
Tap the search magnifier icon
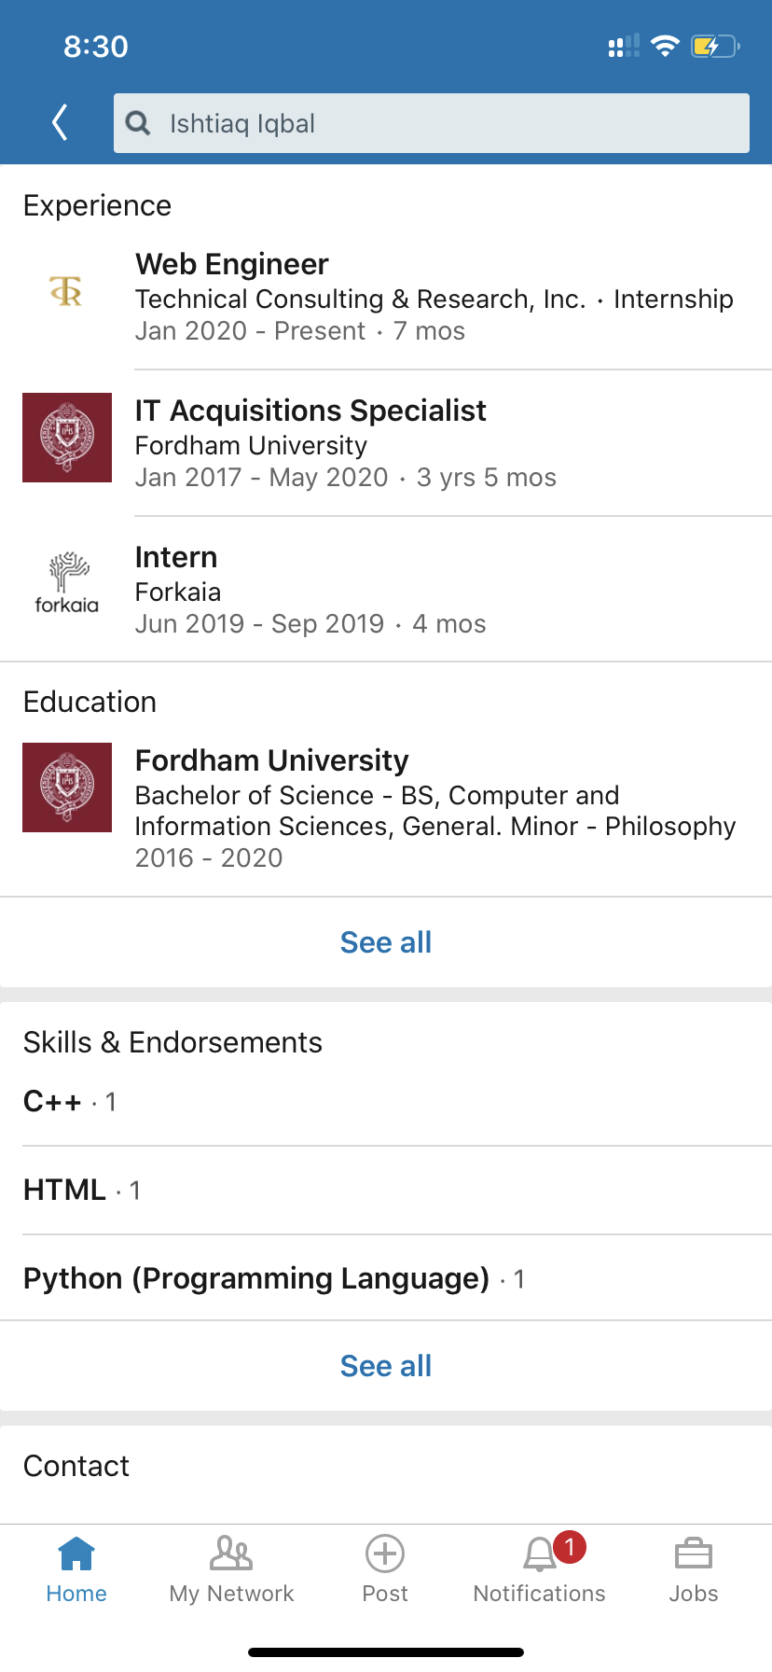138,123
